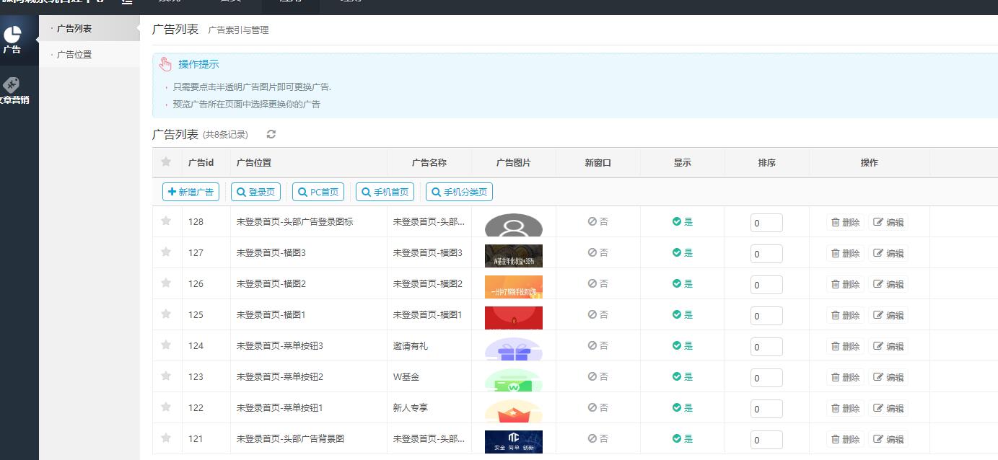The width and height of the screenshot is (998, 460).
Task: Click the 排序 input field for ad 125
Action: pyautogui.click(x=766, y=315)
